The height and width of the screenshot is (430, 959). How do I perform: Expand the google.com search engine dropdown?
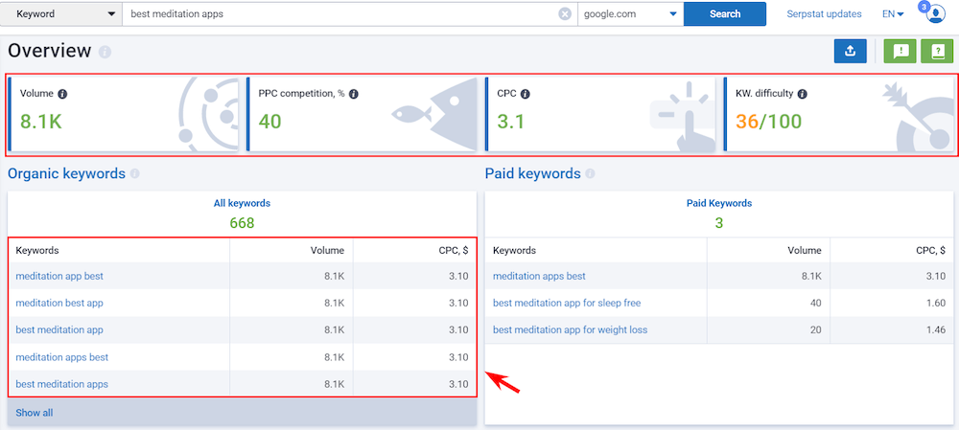click(x=630, y=14)
